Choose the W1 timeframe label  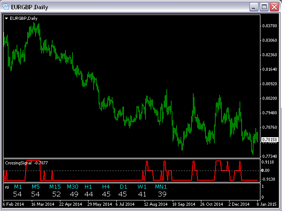click(x=141, y=187)
